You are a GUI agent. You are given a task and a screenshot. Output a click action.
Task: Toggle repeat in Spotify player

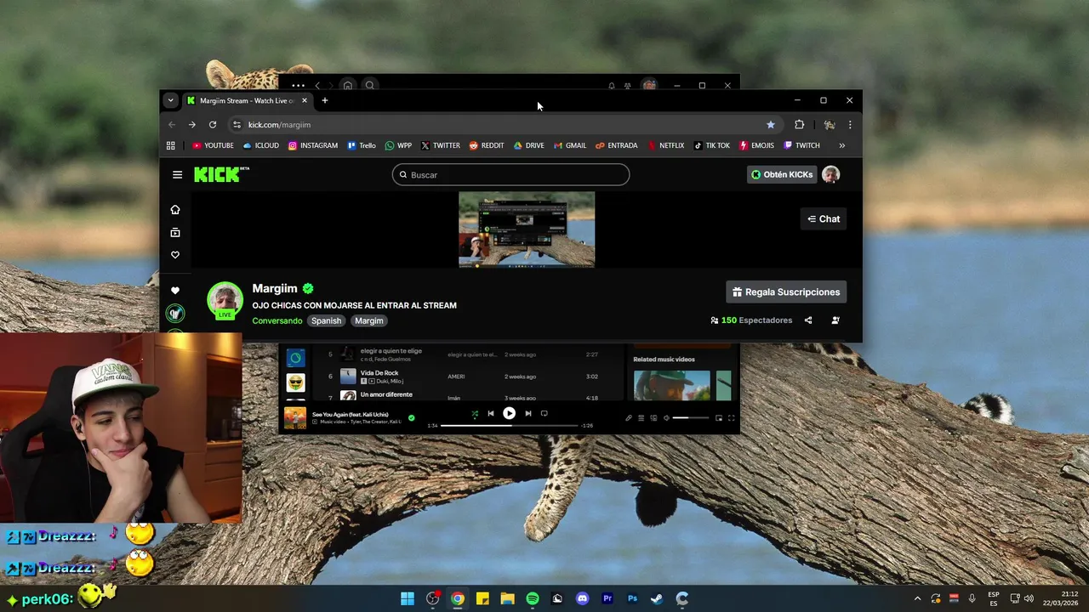coord(544,414)
